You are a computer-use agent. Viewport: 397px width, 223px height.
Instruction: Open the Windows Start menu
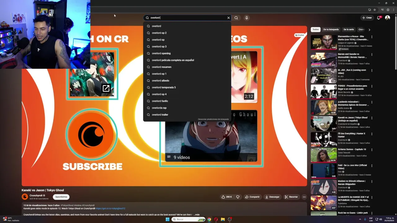coord(167,219)
